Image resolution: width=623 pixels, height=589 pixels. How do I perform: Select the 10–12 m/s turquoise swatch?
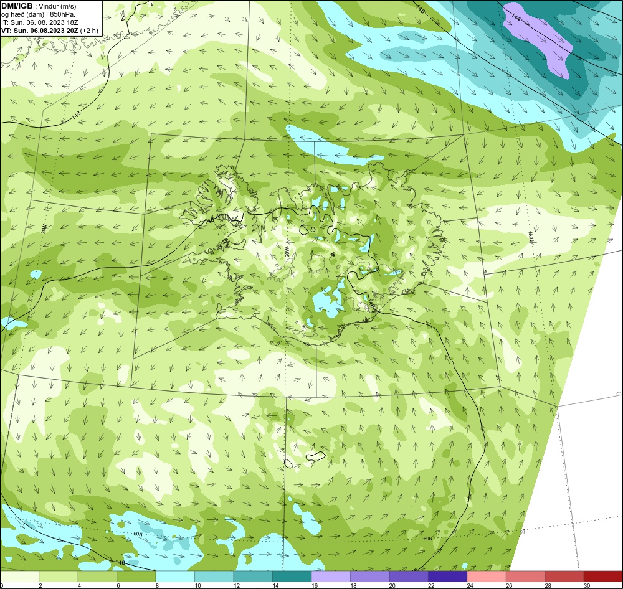214,577
